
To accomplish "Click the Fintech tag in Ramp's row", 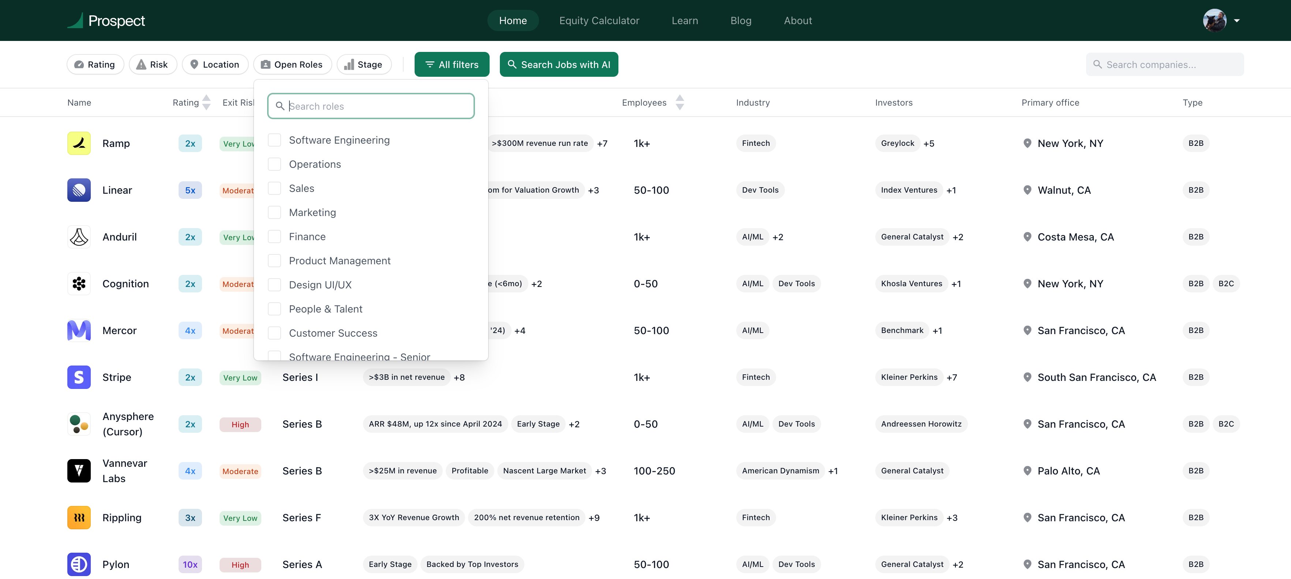I will tap(756, 143).
